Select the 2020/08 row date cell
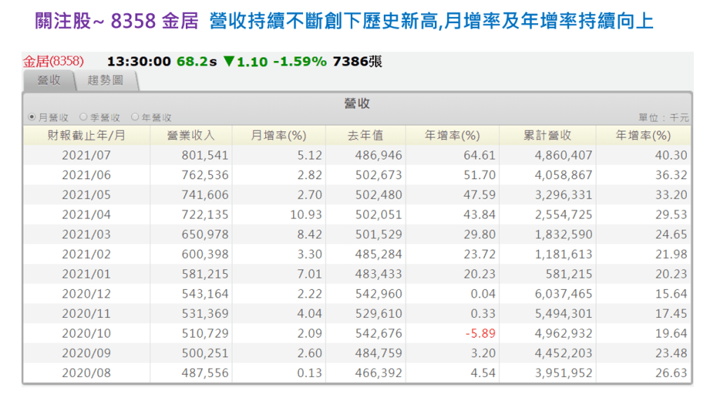 coord(86,373)
